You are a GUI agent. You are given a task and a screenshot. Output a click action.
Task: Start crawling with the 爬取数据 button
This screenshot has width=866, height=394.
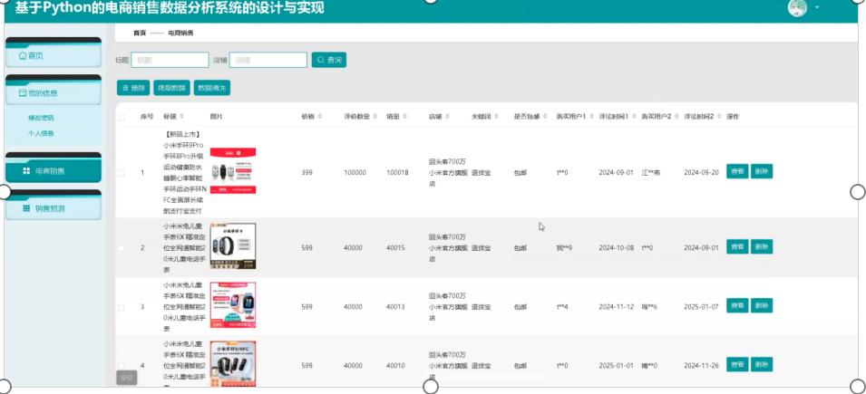[171, 88]
